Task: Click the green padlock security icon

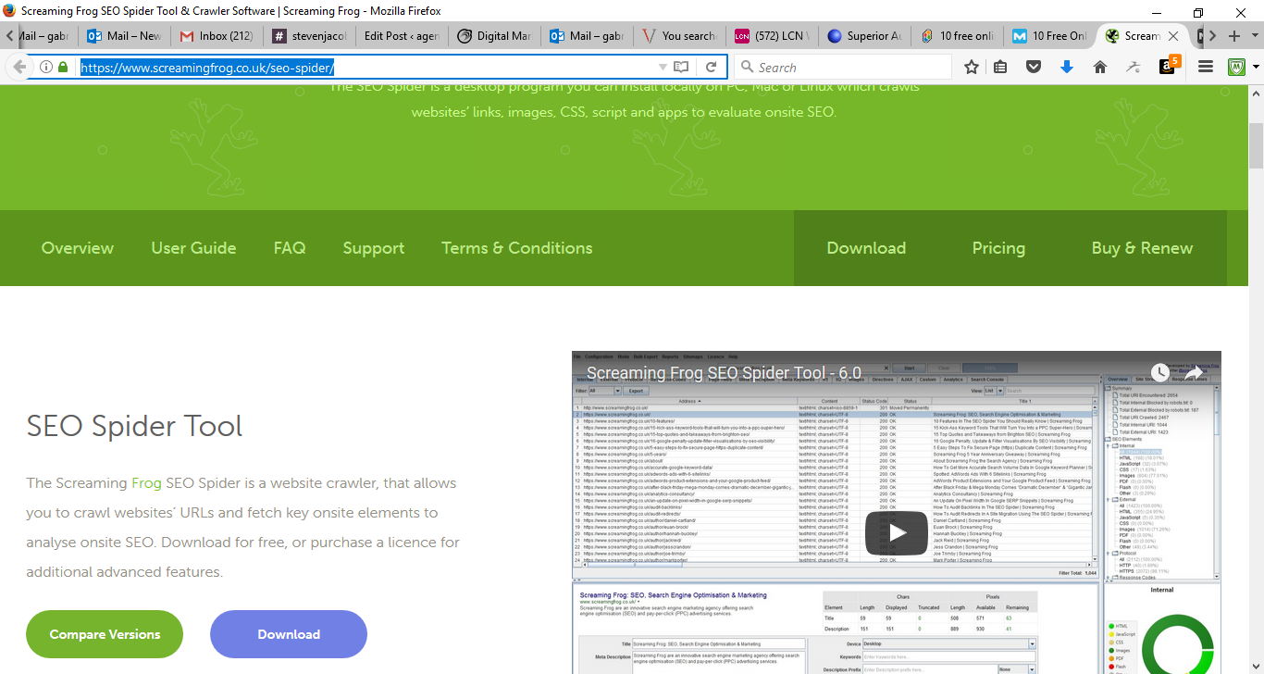Action: point(63,68)
